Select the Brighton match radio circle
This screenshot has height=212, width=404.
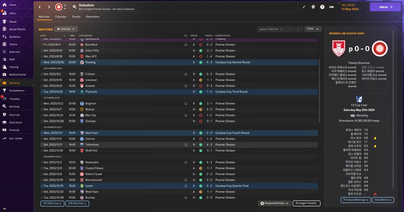pyautogui.click(x=42, y=103)
